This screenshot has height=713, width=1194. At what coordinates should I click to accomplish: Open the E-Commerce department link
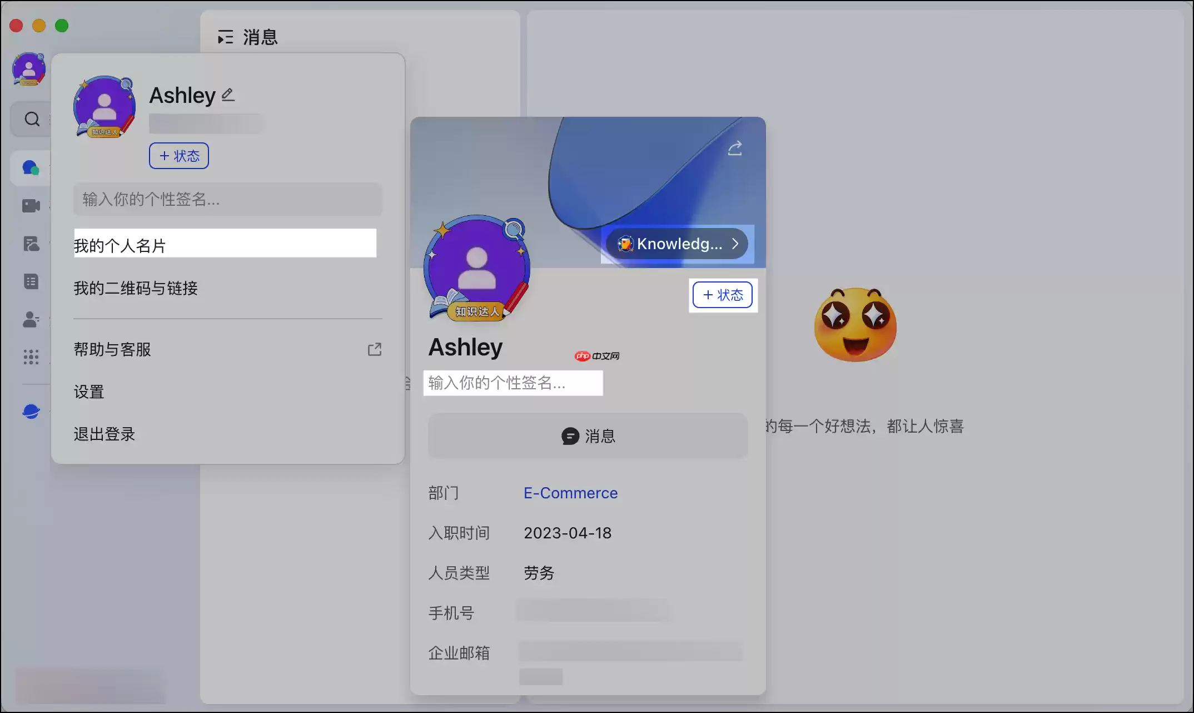570,493
